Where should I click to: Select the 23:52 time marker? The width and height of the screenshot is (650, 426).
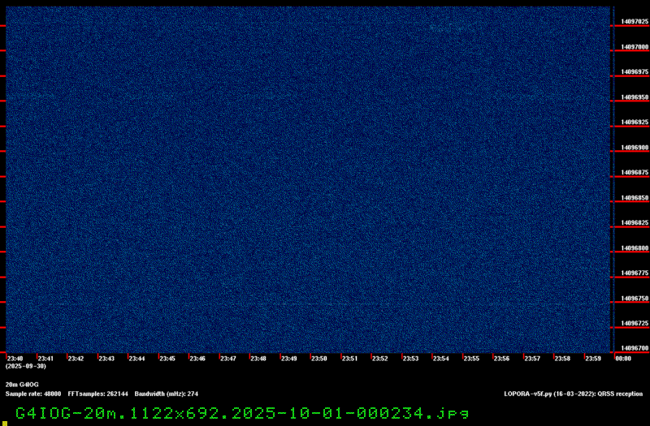(x=380, y=359)
